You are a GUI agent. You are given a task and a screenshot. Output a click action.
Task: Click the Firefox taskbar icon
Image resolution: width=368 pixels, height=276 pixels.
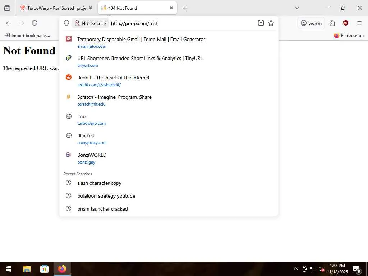click(x=62, y=269)
